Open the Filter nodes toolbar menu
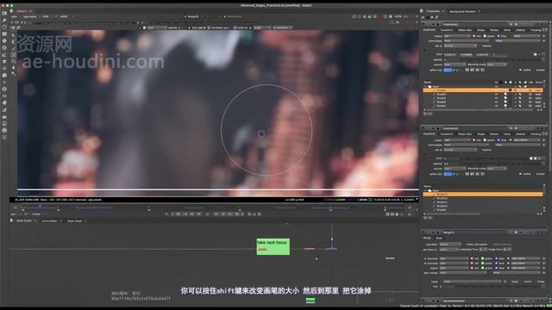The width and height of the screenshot is (552, 310). [4, 48]
